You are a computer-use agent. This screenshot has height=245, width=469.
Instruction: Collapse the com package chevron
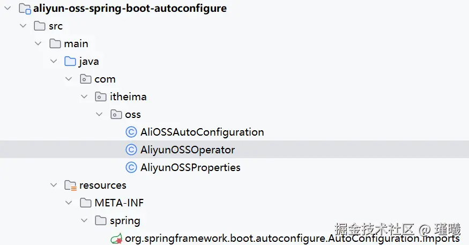click(x=69, y=79)
